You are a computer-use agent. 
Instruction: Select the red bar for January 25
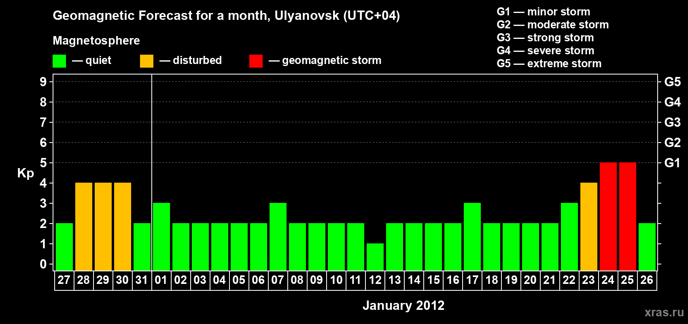pos(628,216)
